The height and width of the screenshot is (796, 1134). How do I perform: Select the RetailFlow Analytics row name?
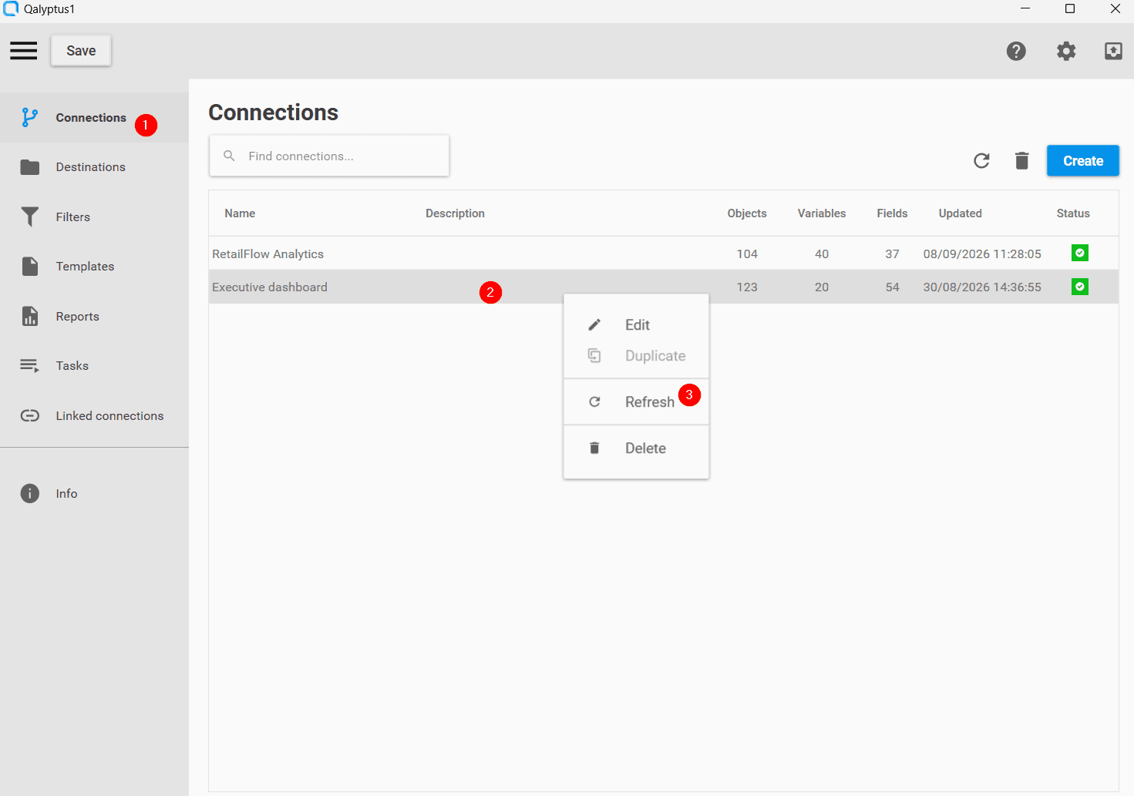[x=268, y=254]
